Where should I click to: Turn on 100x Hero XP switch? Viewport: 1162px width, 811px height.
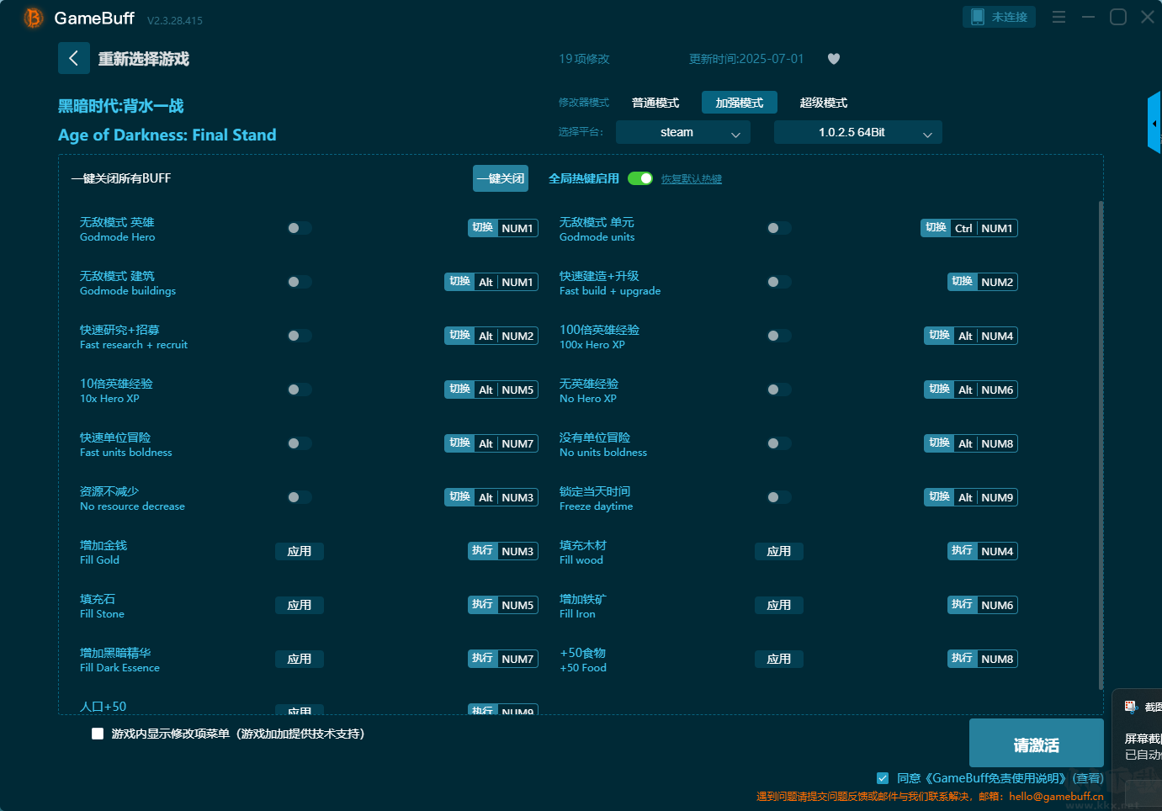click(x=779, y=336)
